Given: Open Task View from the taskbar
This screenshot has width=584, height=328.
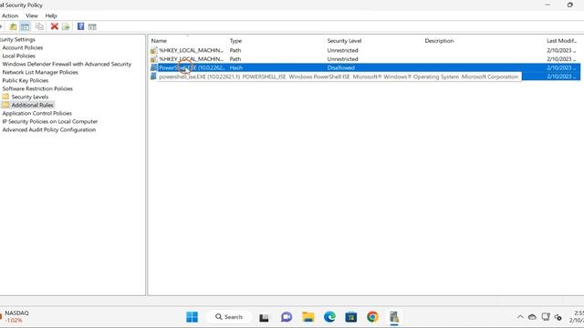Looking at the screenshot, I should (264, 317).
